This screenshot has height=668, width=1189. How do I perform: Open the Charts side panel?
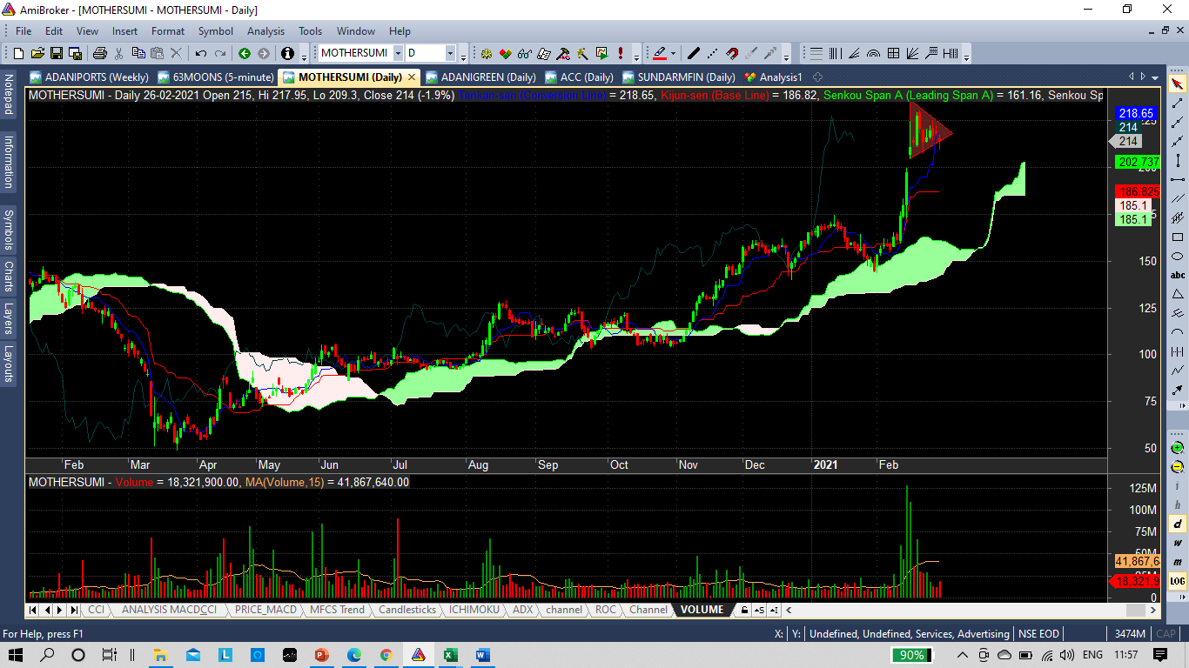pyautogui.click(x=9, y=276)
